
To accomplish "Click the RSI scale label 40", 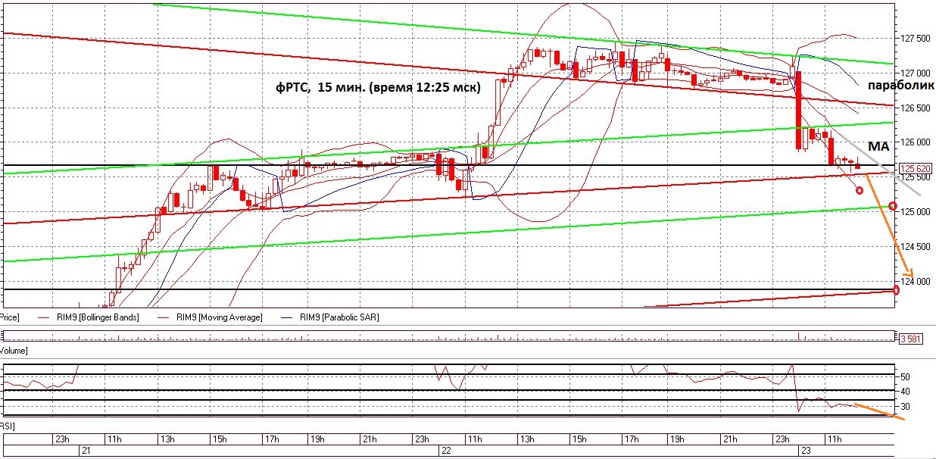I will [903, 392].
